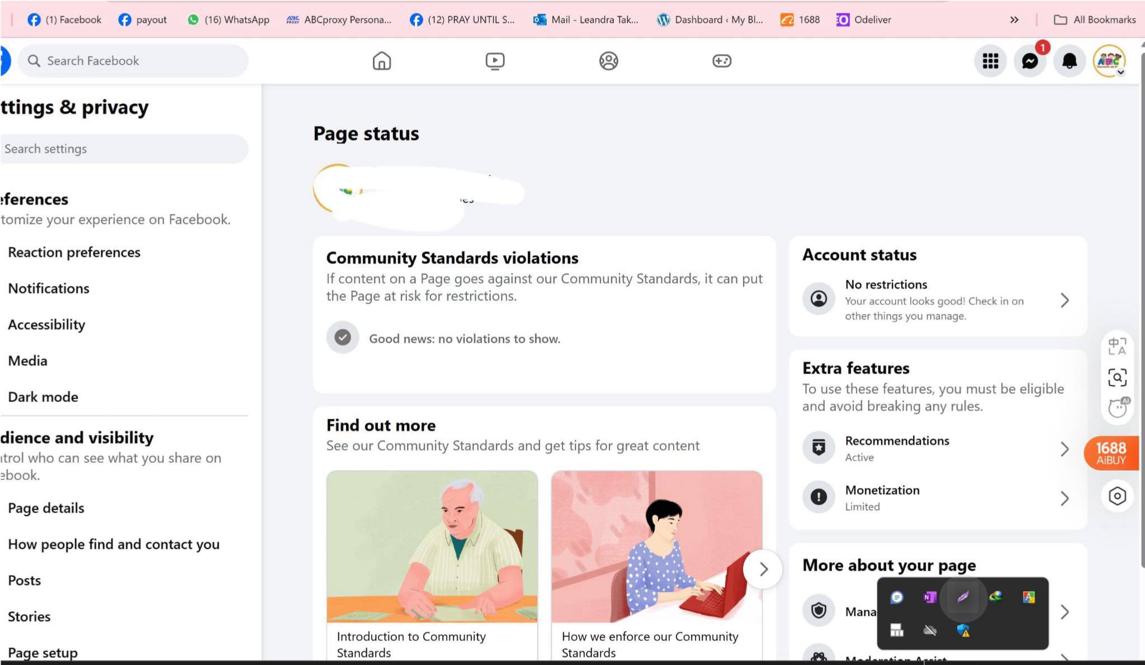Open the profile avatar account menu
The image size is (1145, 665).
1109,61
